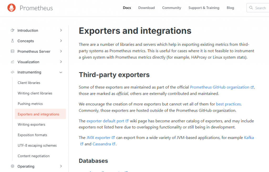The image size is (269, 172).
Task: Expand the Introduction section chevron
Action: [x=61, y=30]
